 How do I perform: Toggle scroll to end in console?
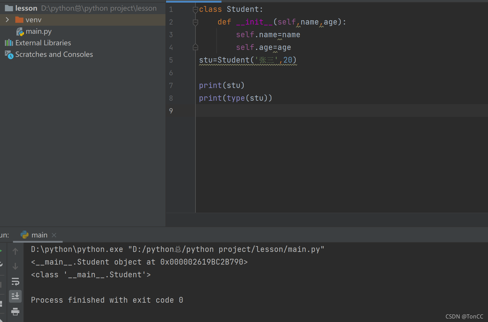(15, 296)
